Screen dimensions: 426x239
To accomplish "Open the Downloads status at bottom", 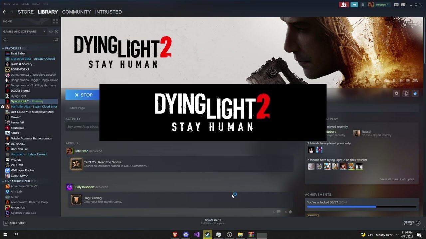I will pyautogui.click(x=213, y=222).
